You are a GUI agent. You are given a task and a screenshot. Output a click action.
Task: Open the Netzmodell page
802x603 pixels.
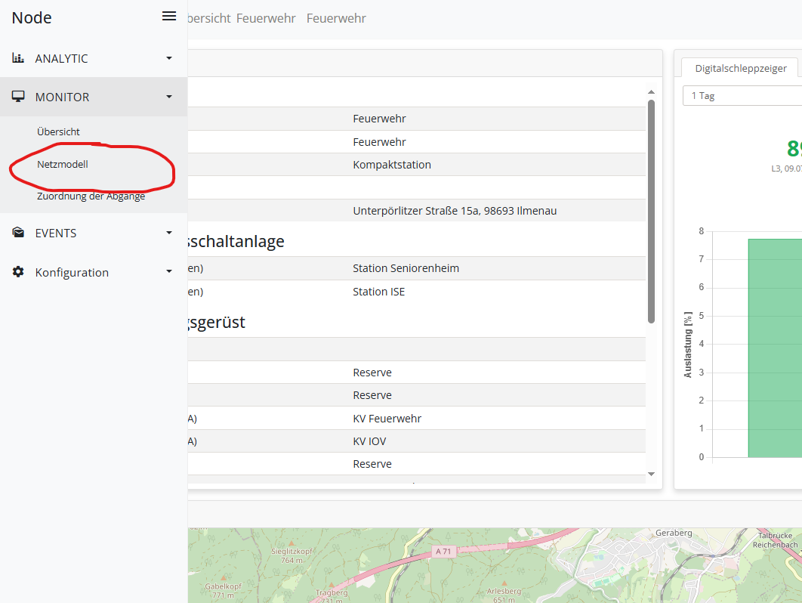click(x=63, y=164)
